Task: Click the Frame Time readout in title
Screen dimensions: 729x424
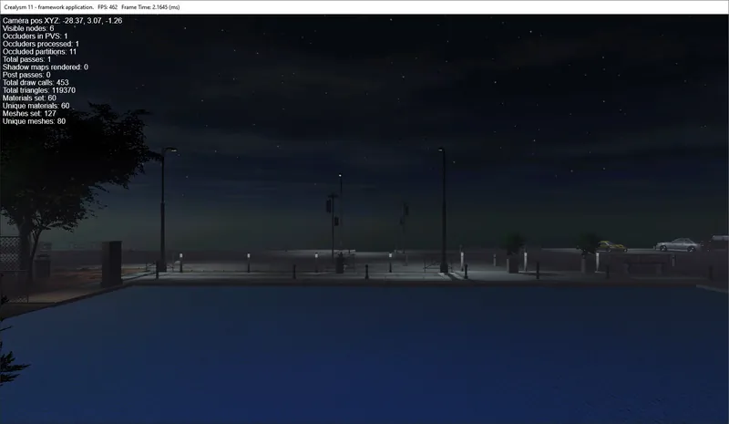Action: [x=150, y=7]
